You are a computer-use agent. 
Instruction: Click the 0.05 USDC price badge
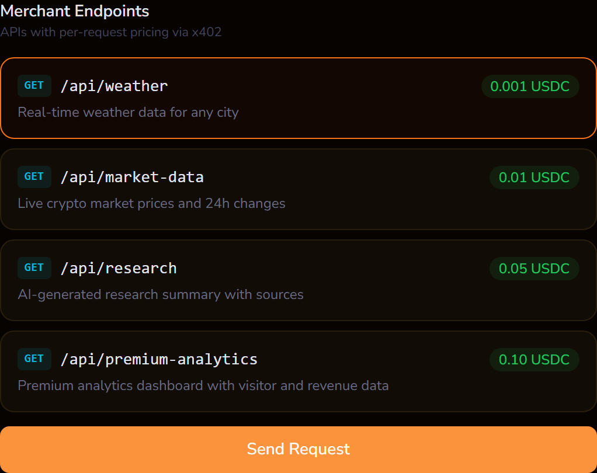point(533,268)
